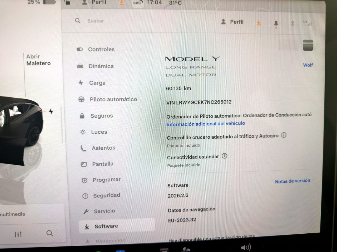Open Información adicional del vehículo link

coord(206,124)
